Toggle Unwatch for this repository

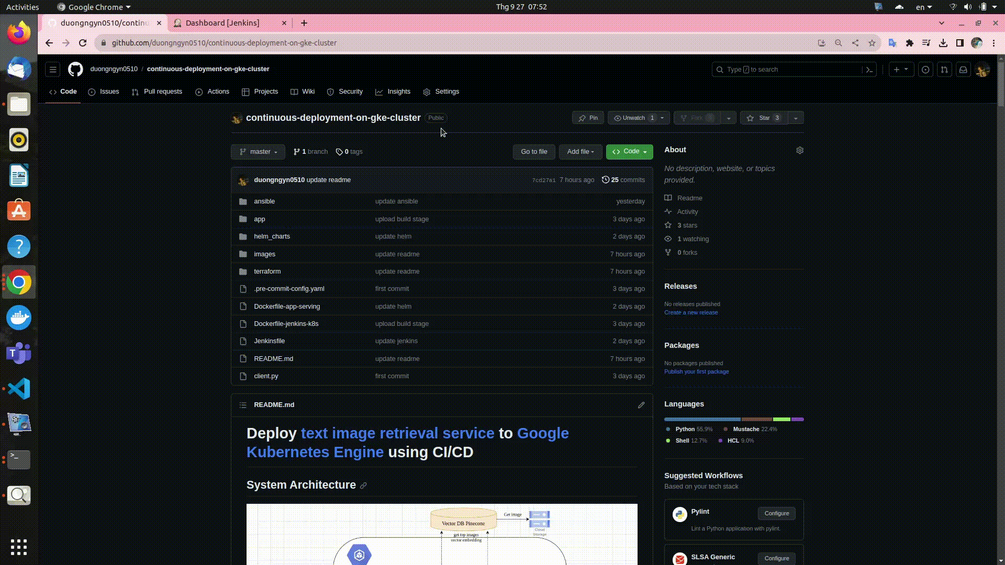(630, 118)
